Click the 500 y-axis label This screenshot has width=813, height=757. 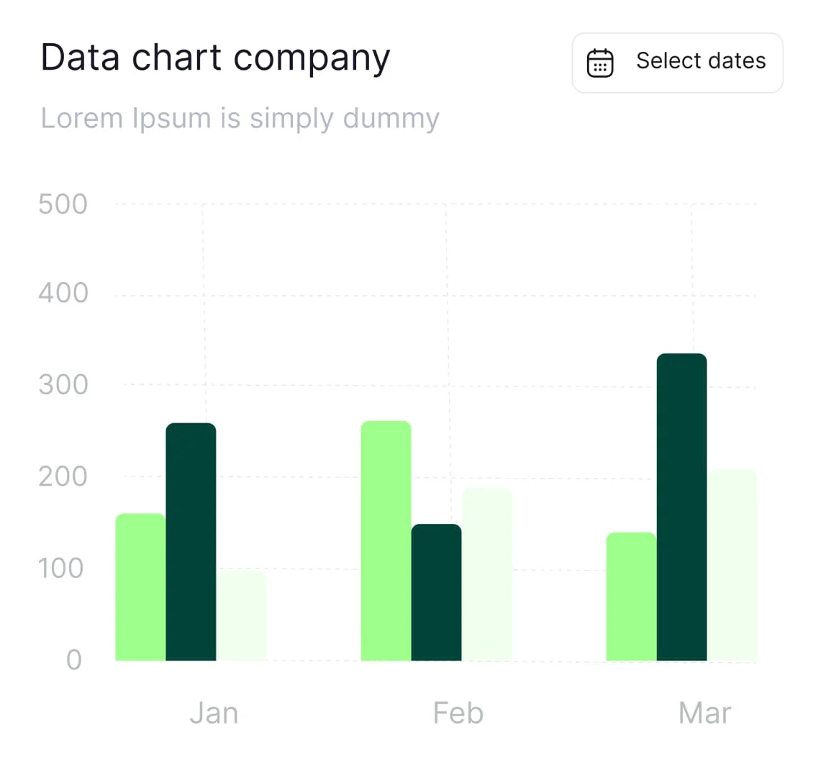pos(63,204)
